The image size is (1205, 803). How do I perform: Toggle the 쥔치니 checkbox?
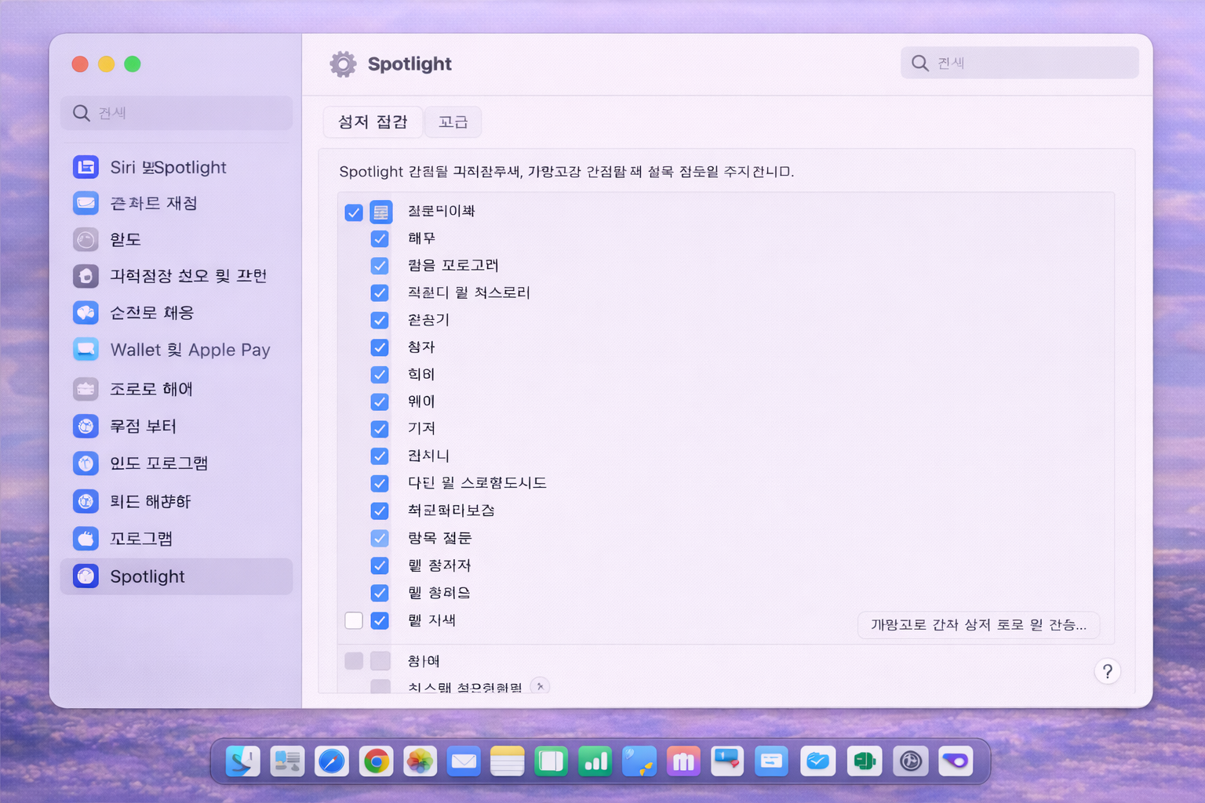point(380,456)
